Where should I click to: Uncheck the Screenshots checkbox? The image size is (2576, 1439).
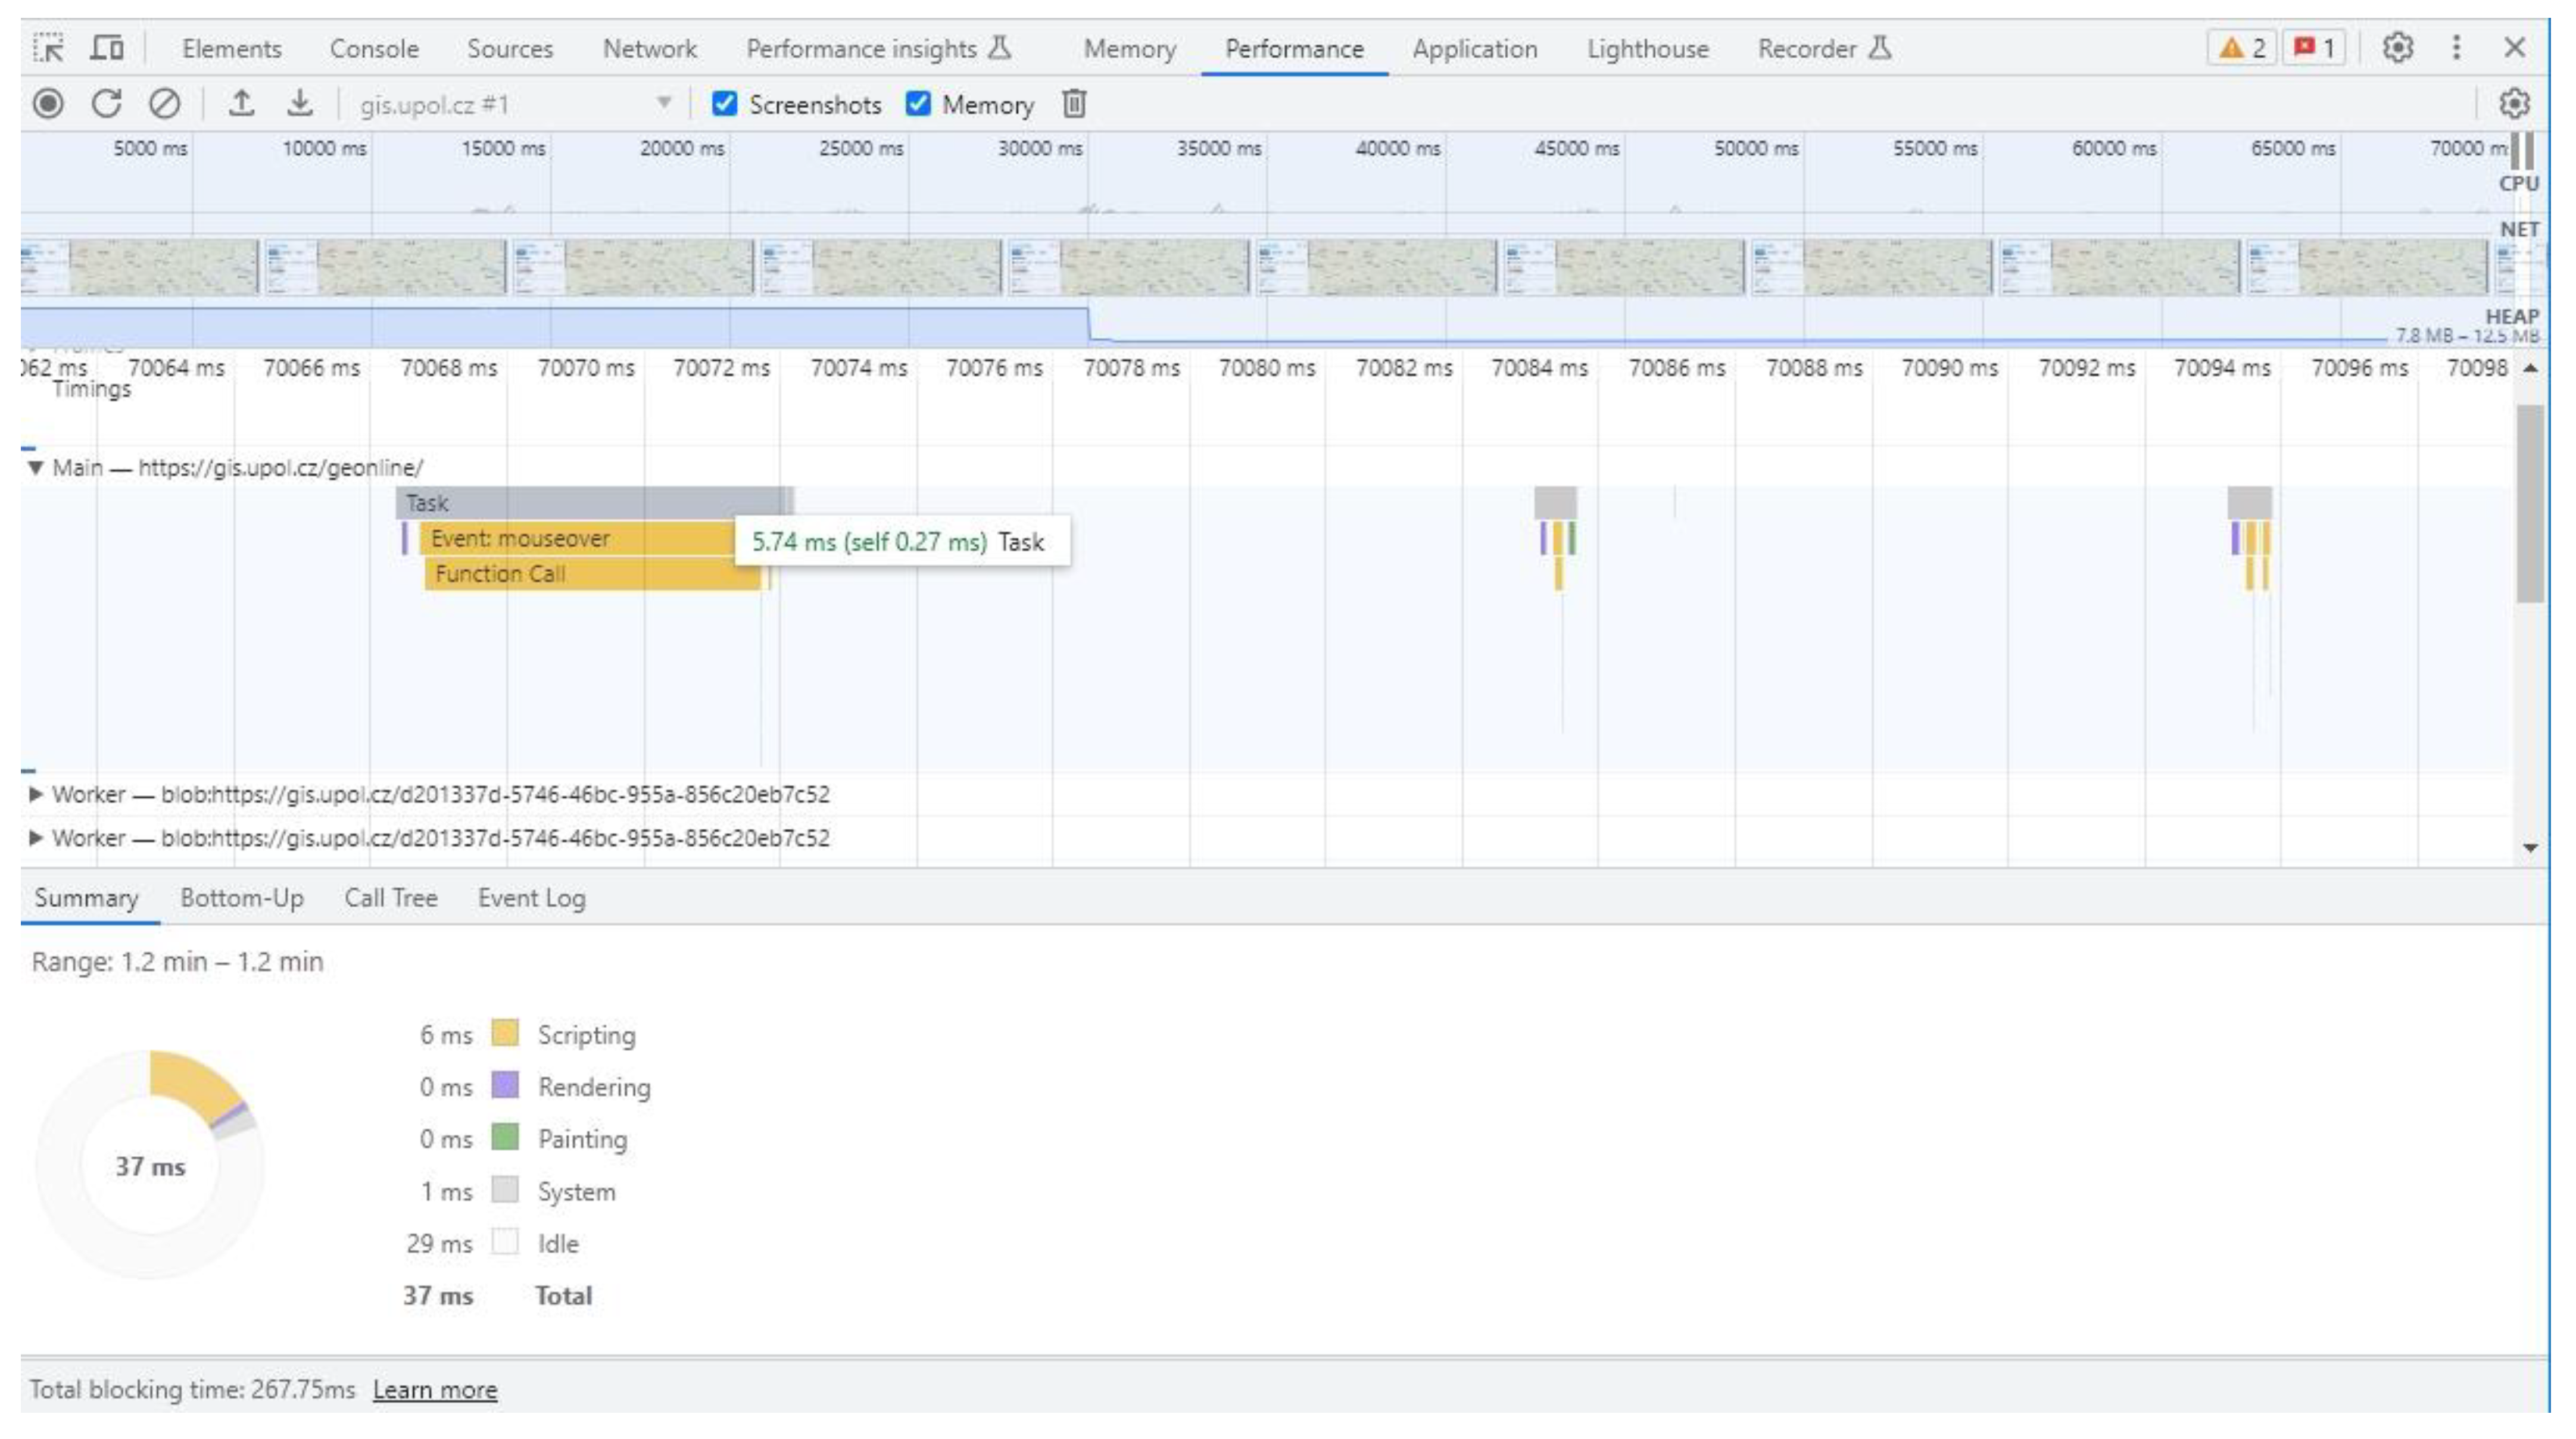point(725,104)
